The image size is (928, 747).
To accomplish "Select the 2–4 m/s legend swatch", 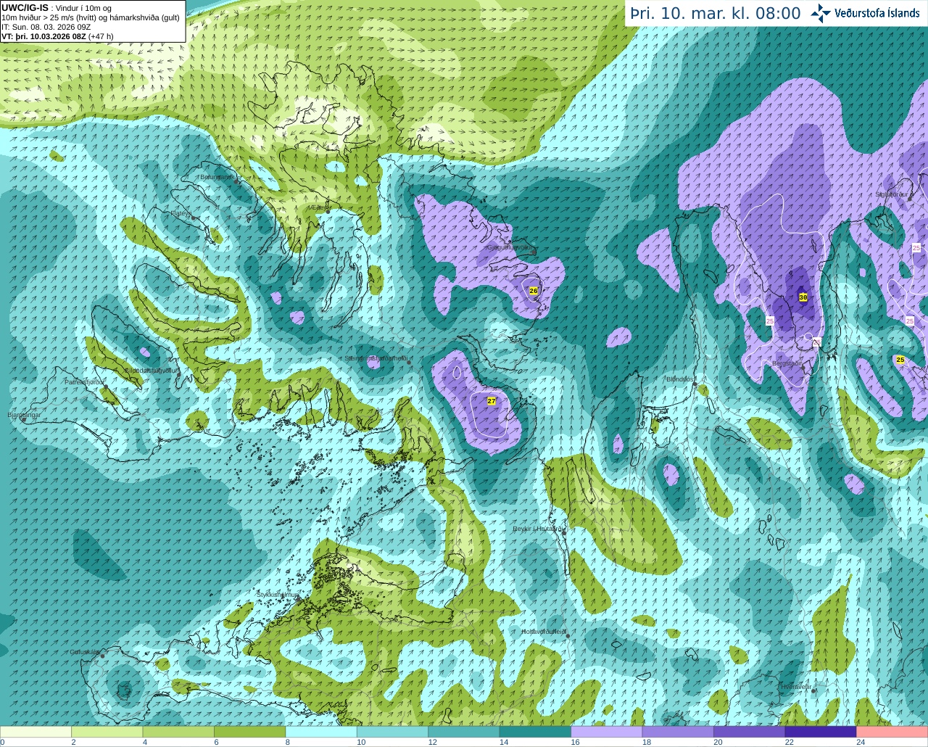I will coord(107,732).
